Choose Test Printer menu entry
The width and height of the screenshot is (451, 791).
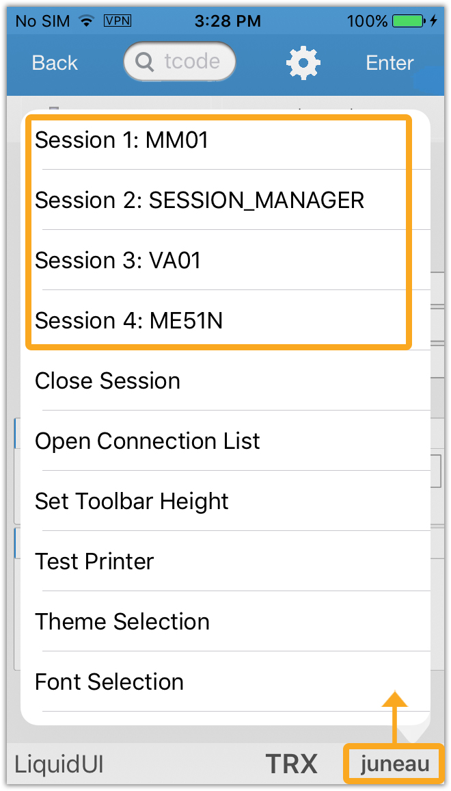click(94, 562)
